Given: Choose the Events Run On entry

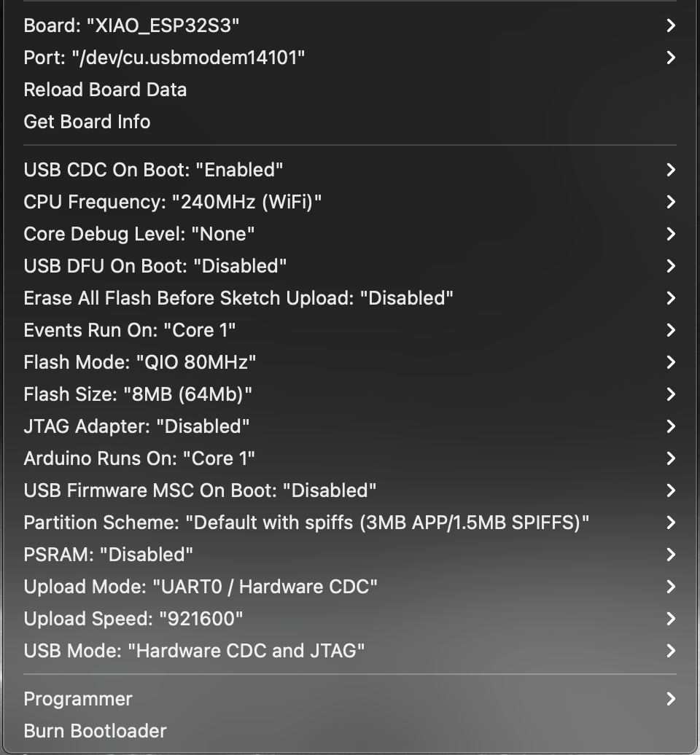Looking at the screenshot, I should [350, 330].
